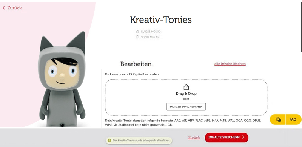This screenshot has height=147, width=302.
Task: Click the LUIGIS HOOD household label
Action: coord(150,32)
